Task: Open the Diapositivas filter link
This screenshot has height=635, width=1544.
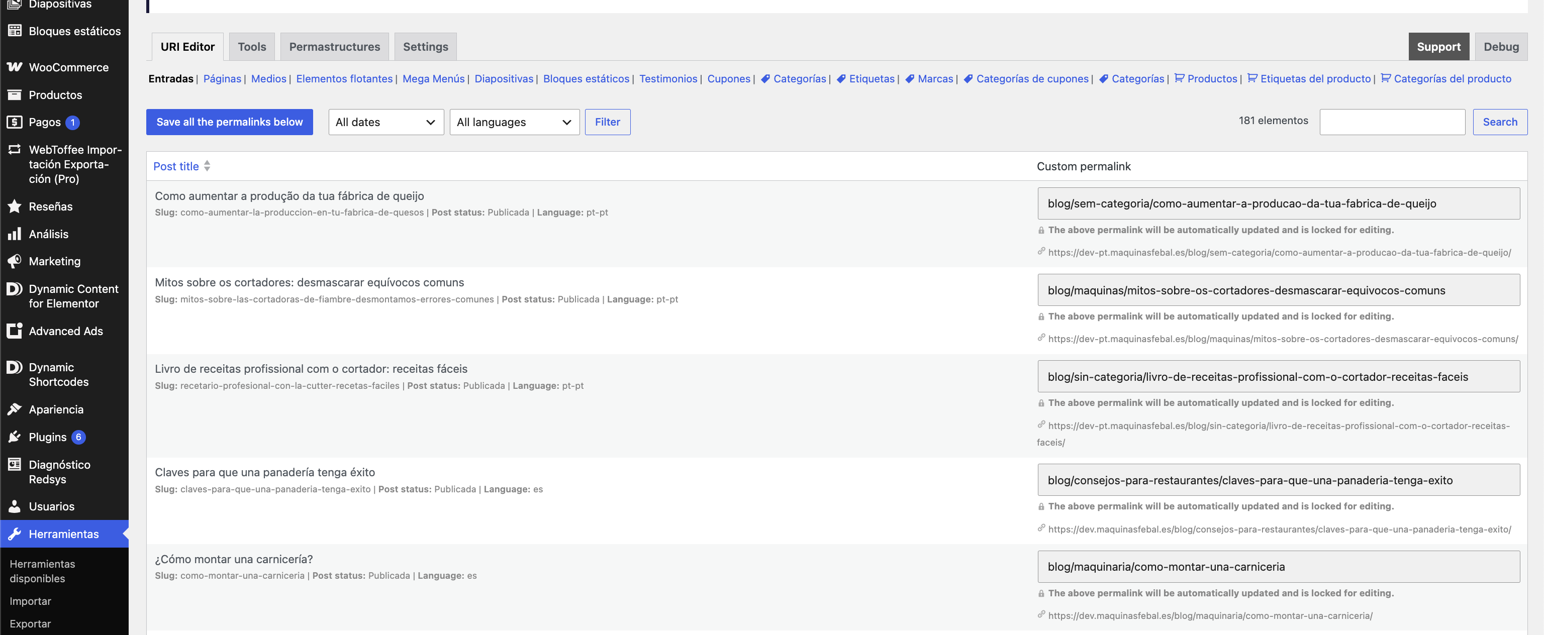Action: (x=504, y=79)
